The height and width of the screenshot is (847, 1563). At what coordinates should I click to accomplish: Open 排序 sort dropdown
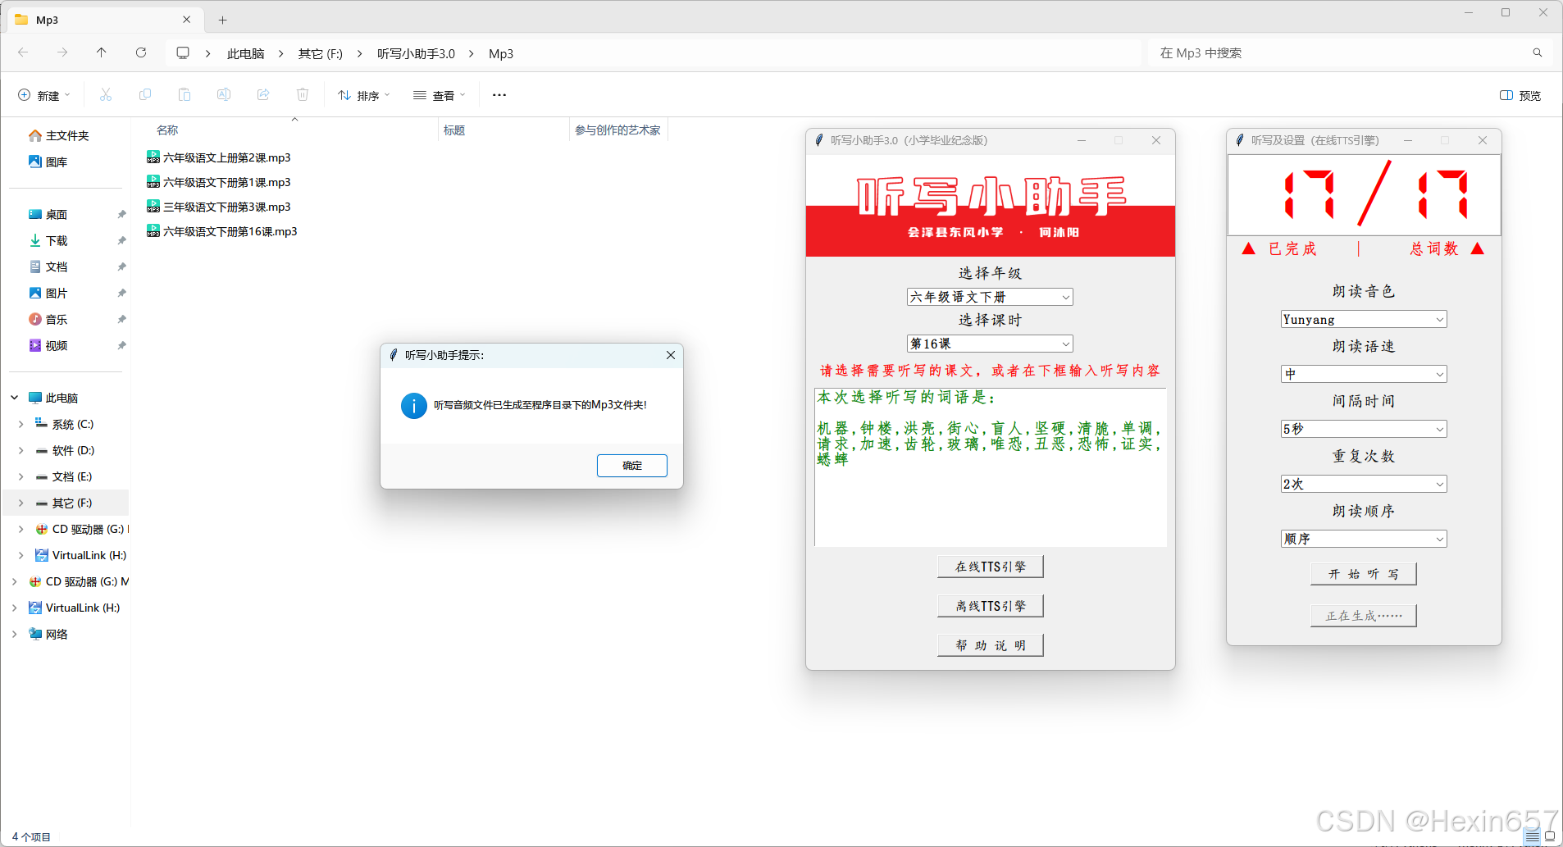click(x=364, y=95)
